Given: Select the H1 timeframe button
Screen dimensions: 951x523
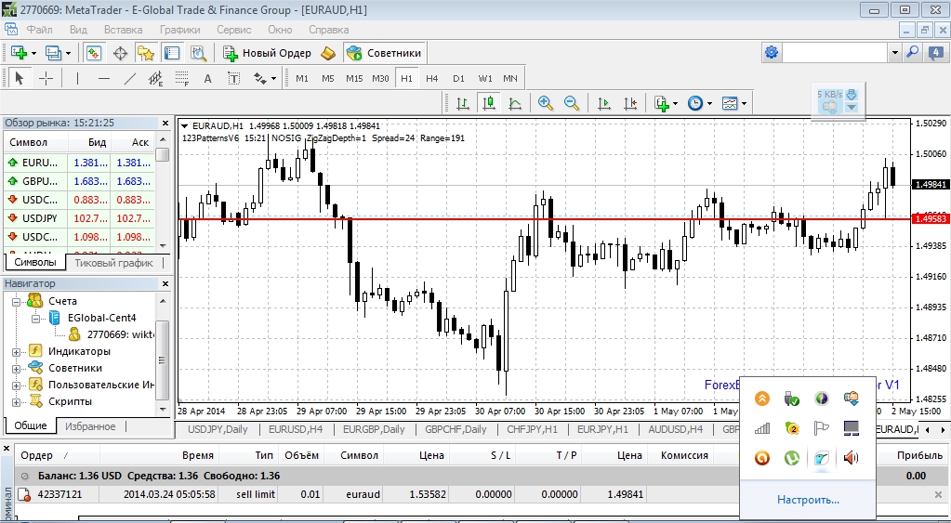Looking at the screenshot, I should pos(406,78).
